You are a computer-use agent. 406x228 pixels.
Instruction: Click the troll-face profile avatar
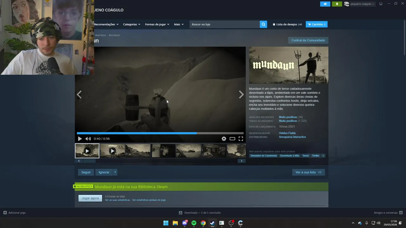pyautogui.click(x=346, y=4)
